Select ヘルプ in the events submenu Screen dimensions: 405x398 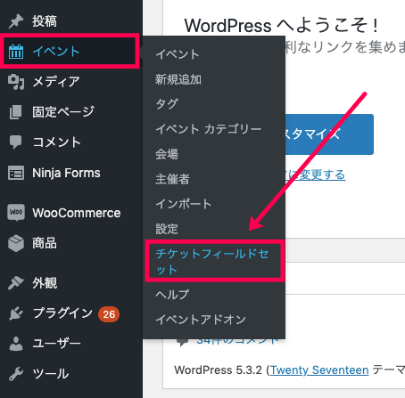pos(172,295)
